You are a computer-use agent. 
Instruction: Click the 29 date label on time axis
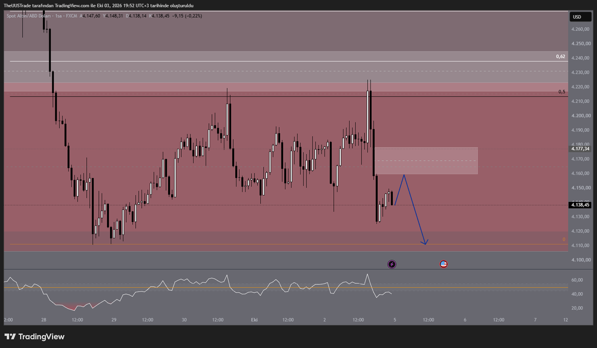pyautogui.click(x=113, y=320)
